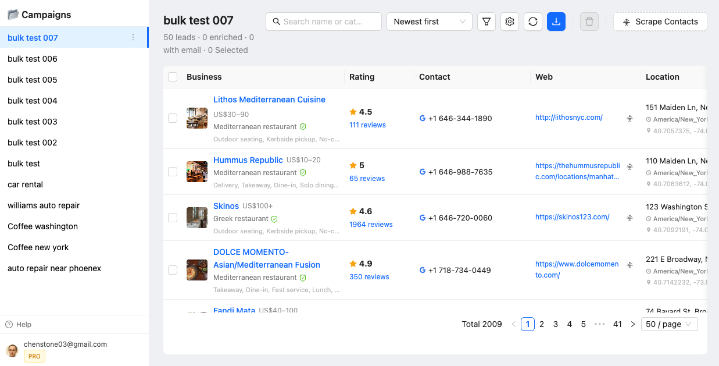This screenshot has height=366, width=719.
Task: Click scrape icon beside dolcemomento link
Action: pyautogui.click(x=629, y=265)
